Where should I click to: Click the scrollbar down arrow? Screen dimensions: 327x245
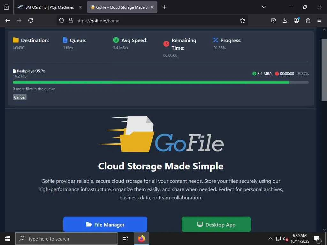[x=324, y=230]
